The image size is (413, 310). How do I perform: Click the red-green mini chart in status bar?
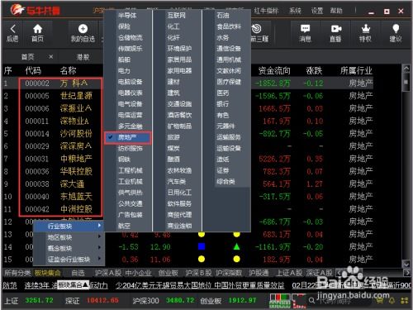tap(279, 301)
